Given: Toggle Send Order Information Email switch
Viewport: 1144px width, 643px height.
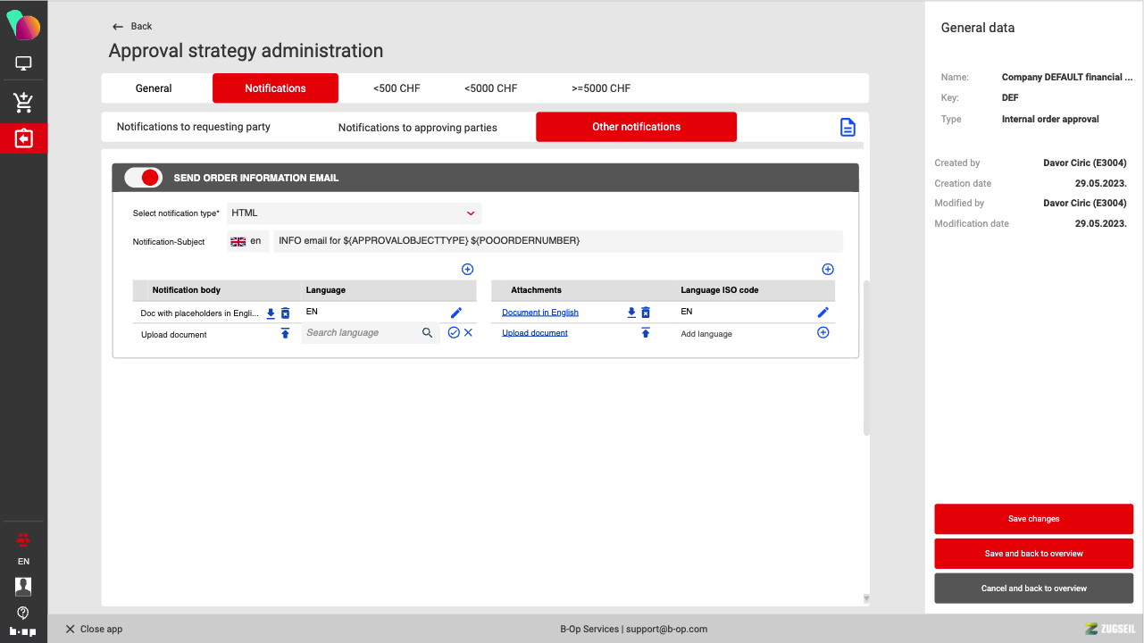Looking at the screenshot, I should tap(143, 178).
